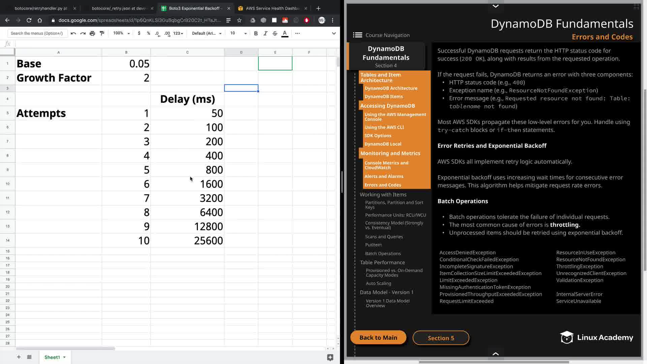Open Course Navigation hamburger menu
This screenshot has height=364, width=647.
358,35
